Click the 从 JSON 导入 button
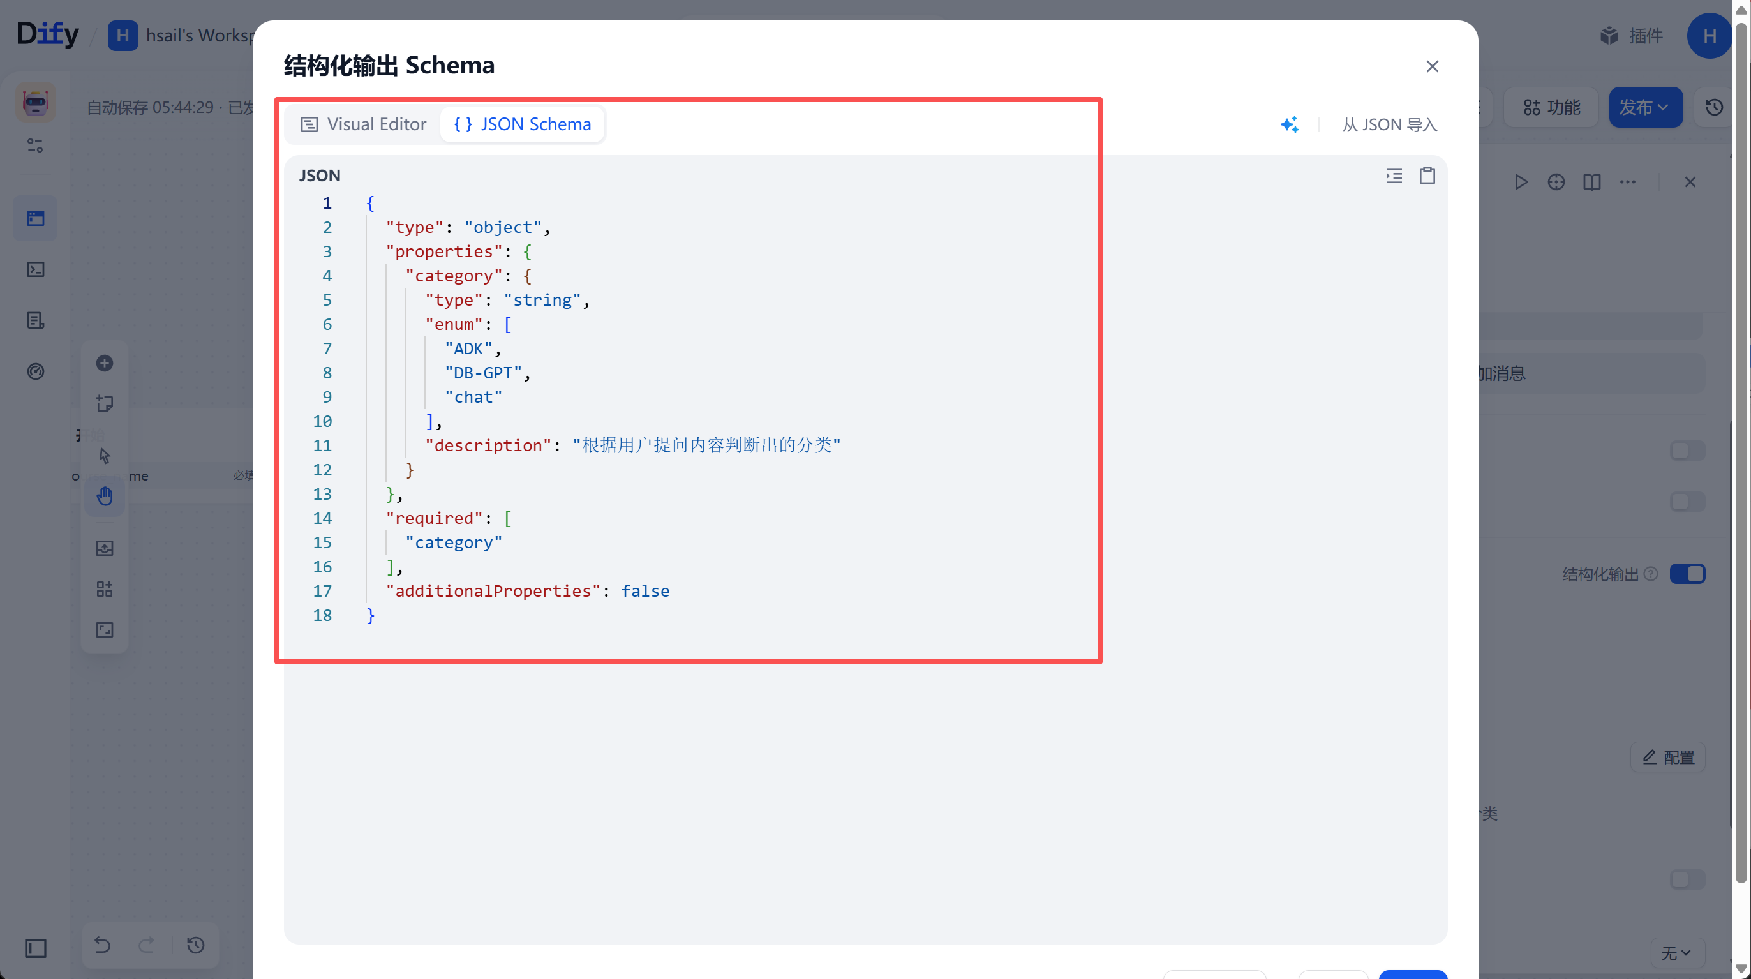The height and width of the screenshot is (979, 1751). pos(1389,124)
